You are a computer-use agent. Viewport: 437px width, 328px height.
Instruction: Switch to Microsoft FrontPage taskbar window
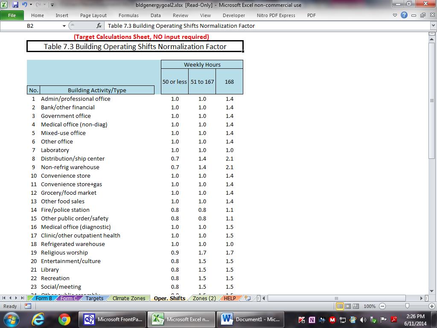(x=112, y=319)
